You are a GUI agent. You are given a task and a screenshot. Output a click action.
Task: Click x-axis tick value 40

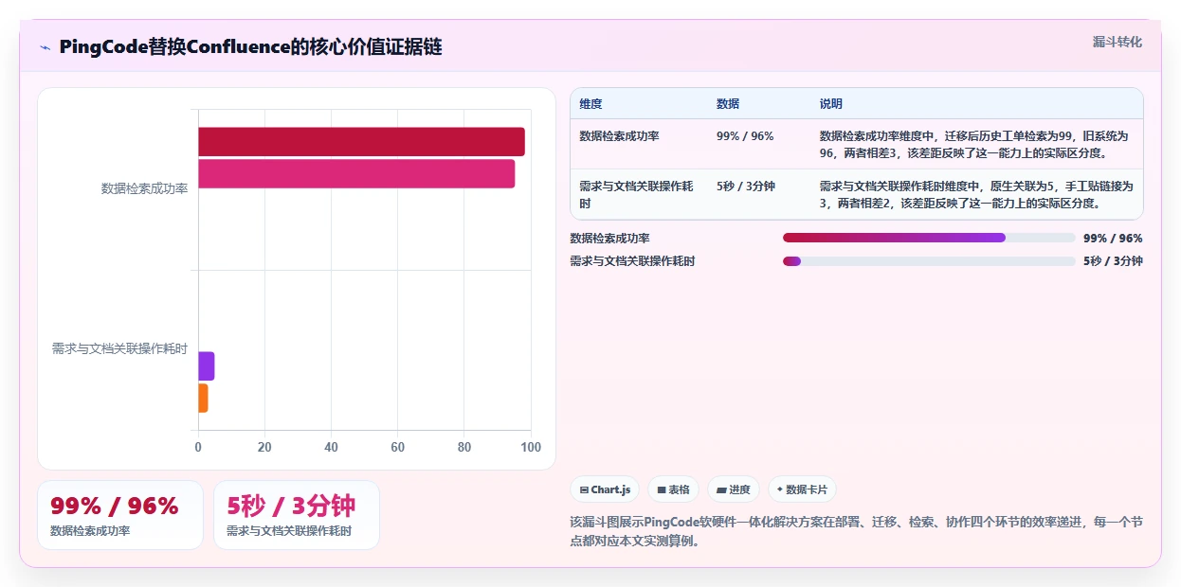point(331,447)
